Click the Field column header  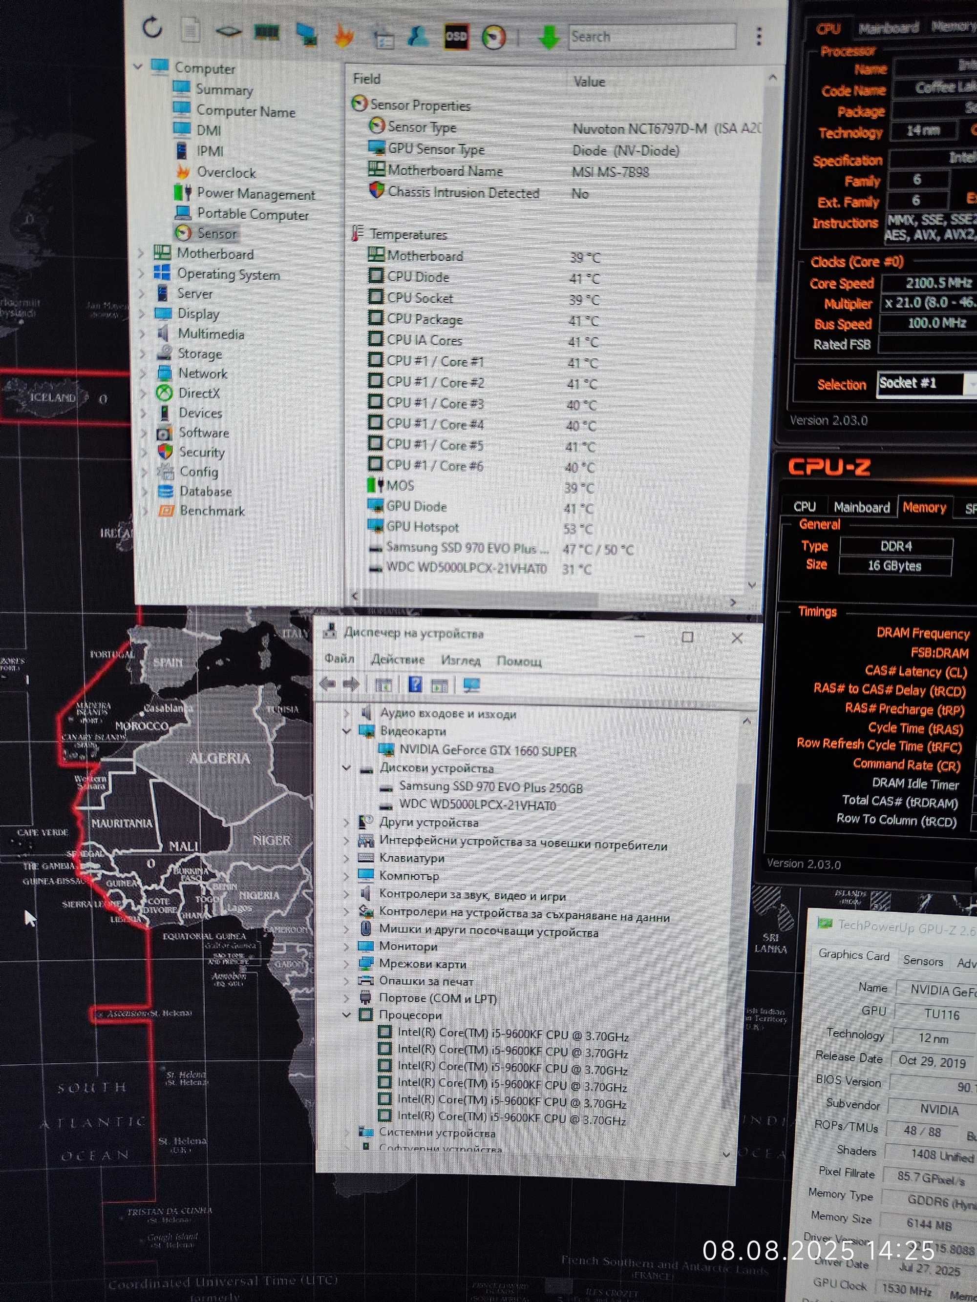tap(366, 79)
